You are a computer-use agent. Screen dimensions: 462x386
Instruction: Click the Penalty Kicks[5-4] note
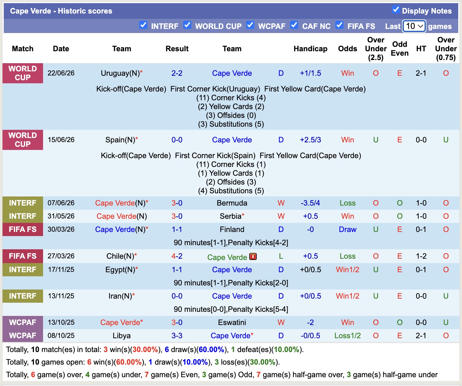click(x=258, y=309)
